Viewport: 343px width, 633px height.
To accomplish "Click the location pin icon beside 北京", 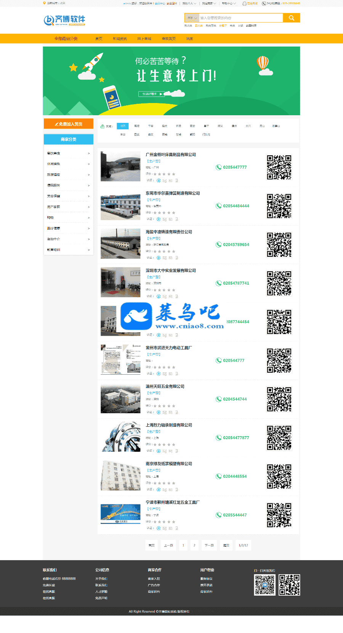I will click(x=44, y=3).
